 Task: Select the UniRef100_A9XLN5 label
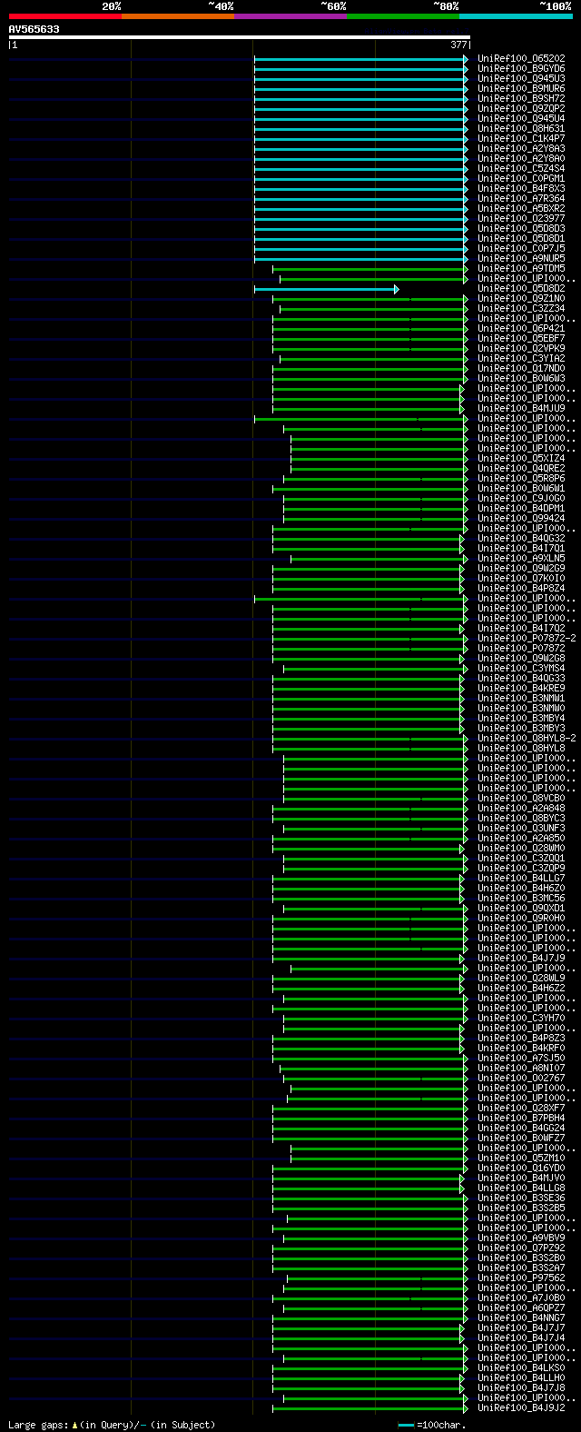(521, 559)
